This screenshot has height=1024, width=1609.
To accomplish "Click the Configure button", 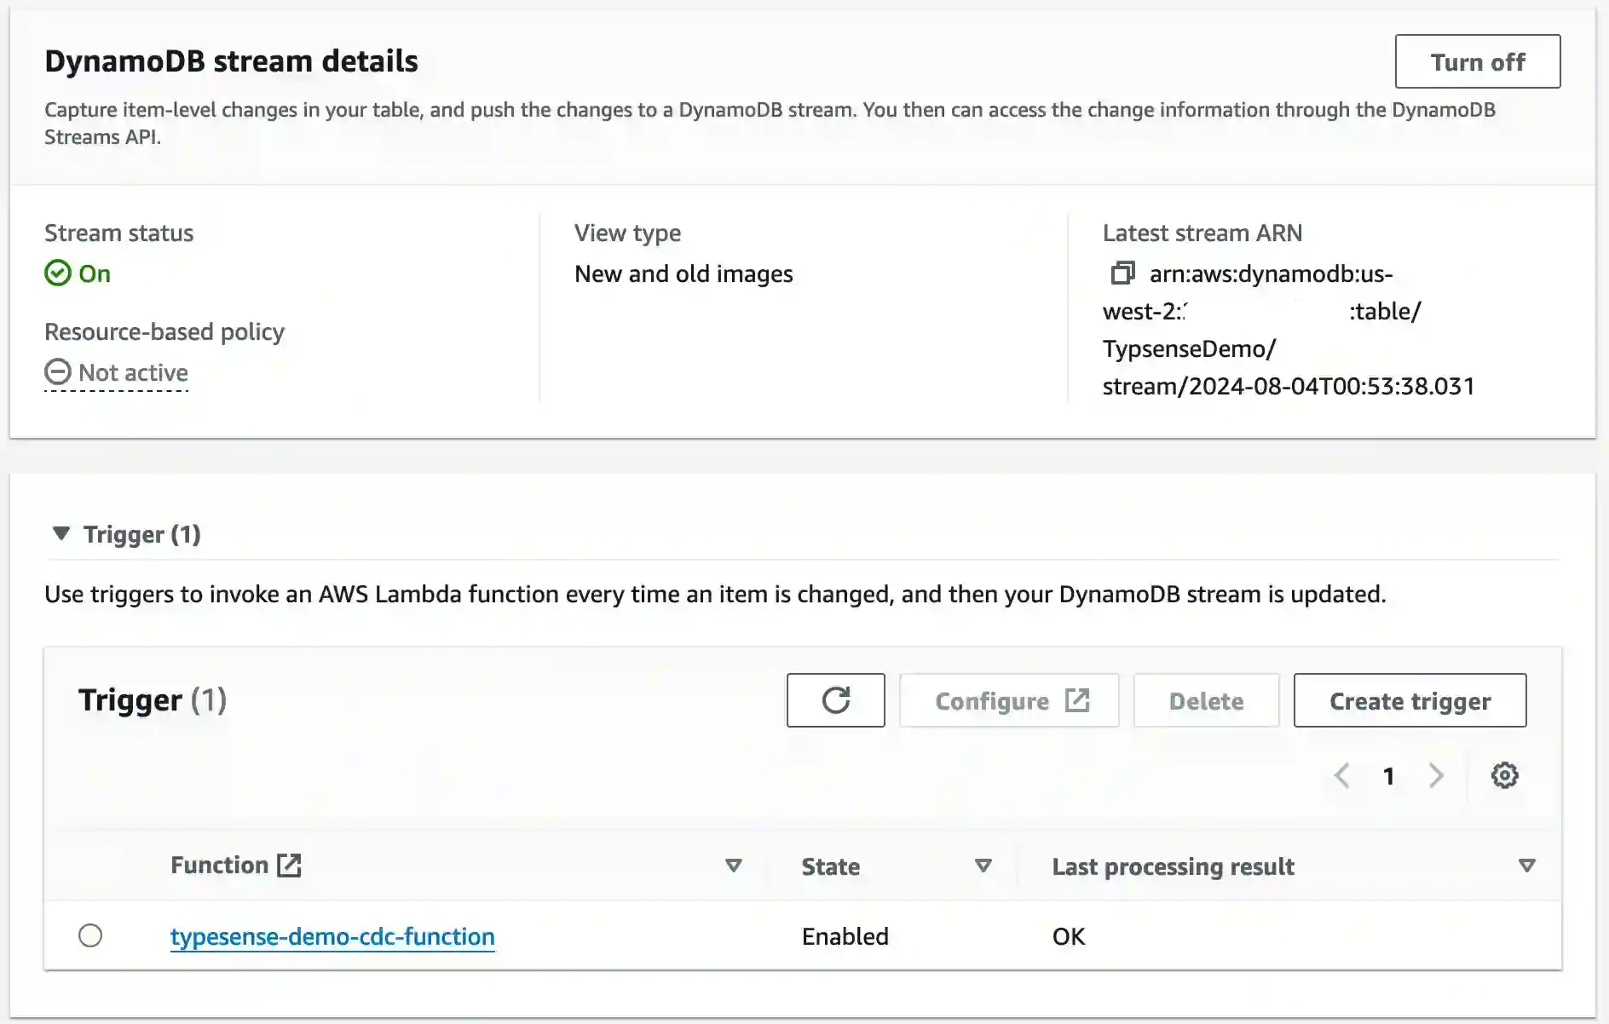I will pyautogui.click(x=1009, y=700).
